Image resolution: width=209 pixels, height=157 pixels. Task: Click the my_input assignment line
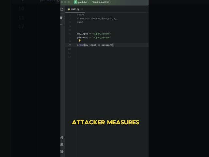pyautogui.click(x=94, y=34)
